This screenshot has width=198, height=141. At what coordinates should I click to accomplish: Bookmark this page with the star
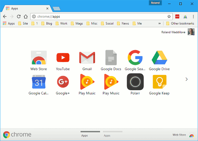[x=169, y=17]
